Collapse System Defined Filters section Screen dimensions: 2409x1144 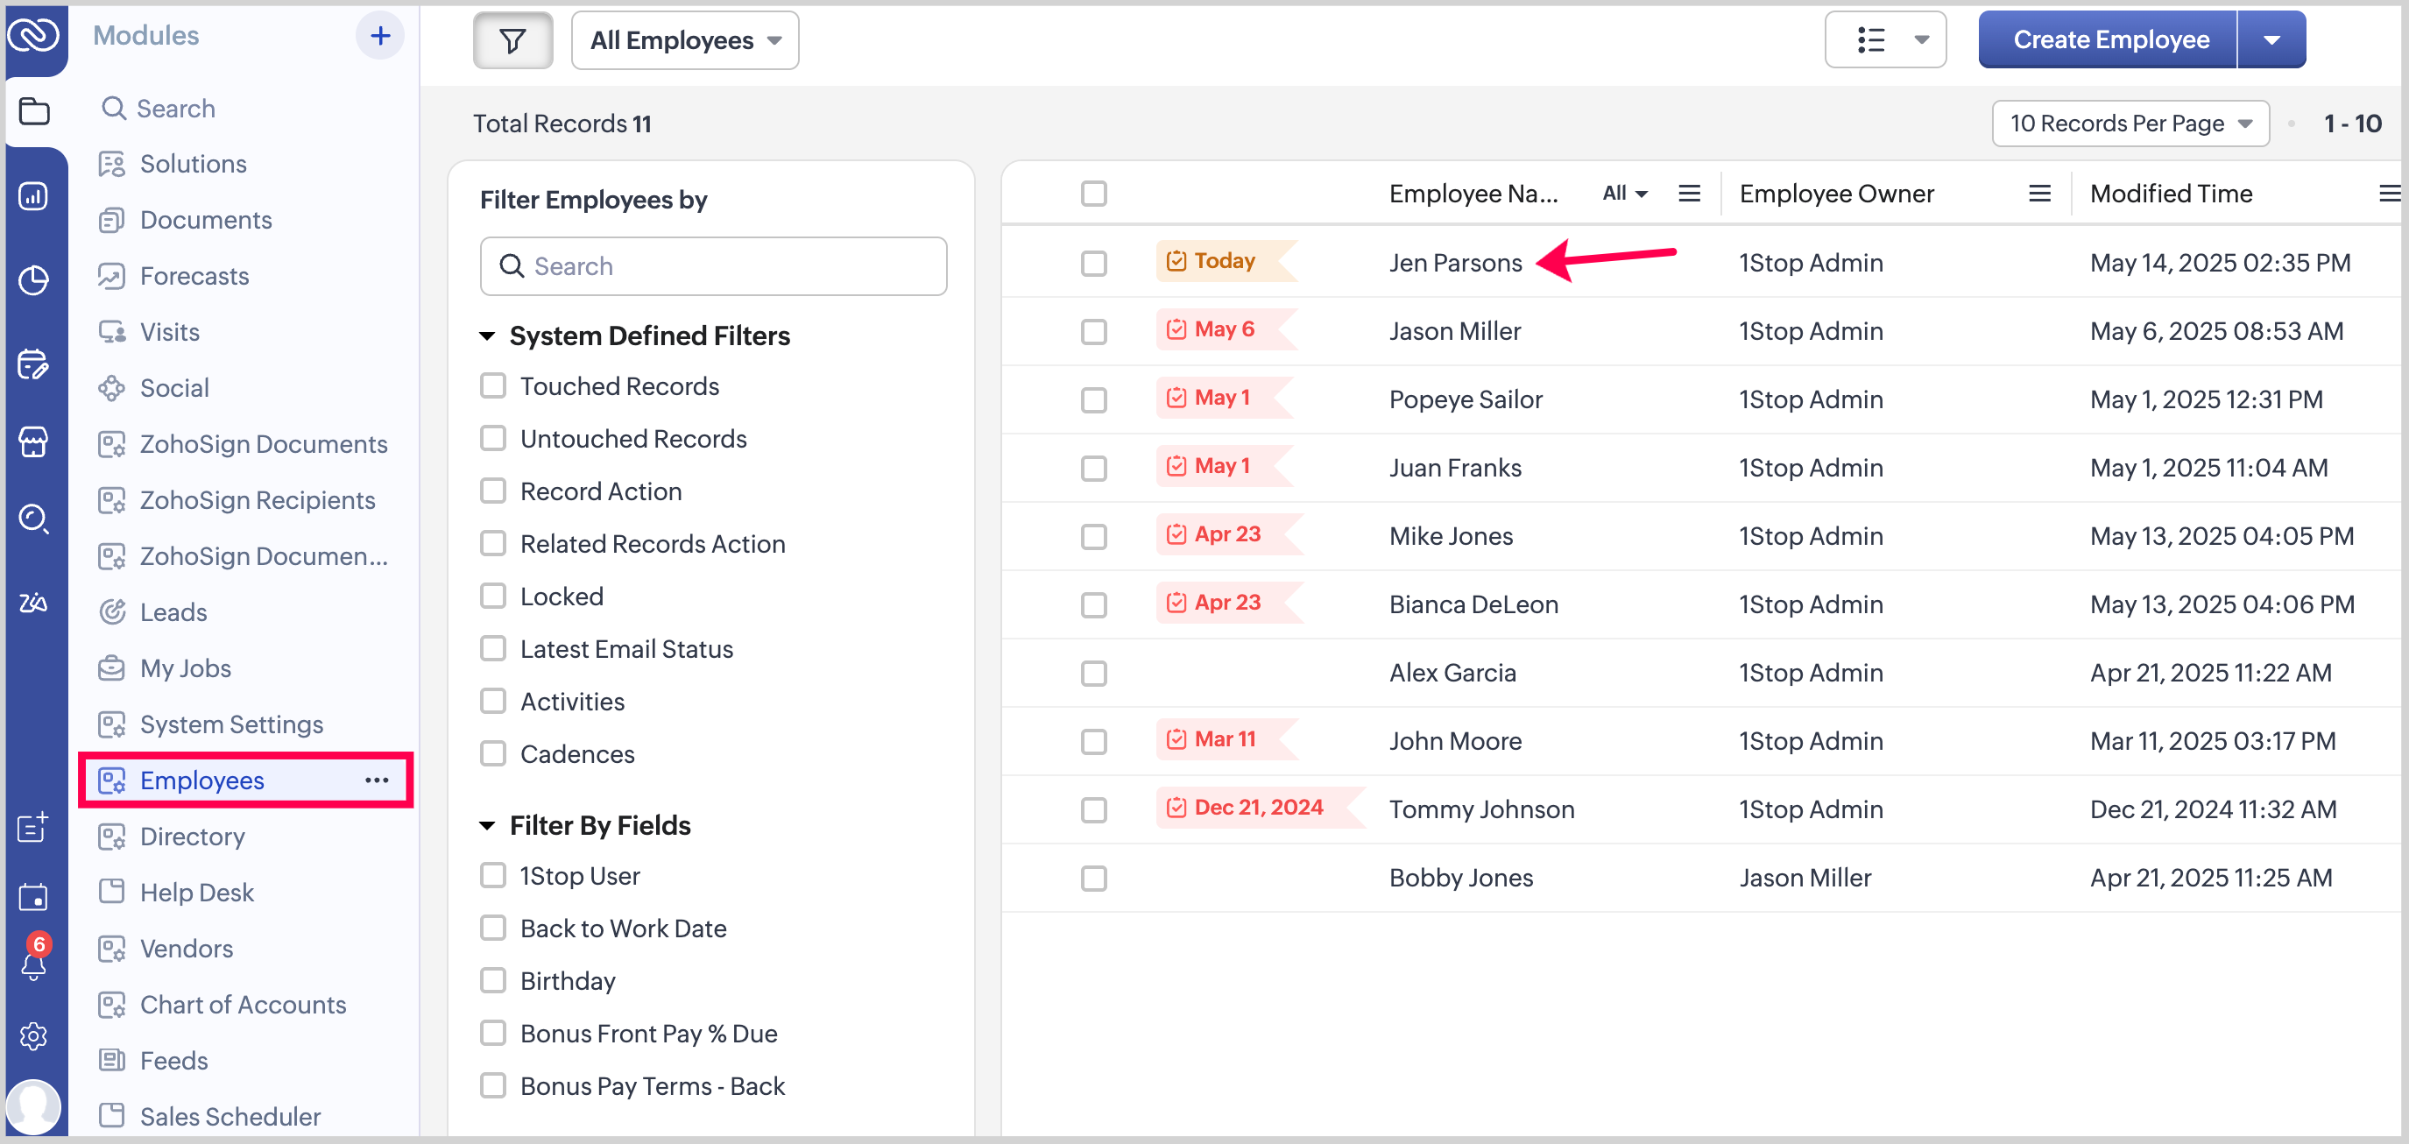(x=487, y=335)
